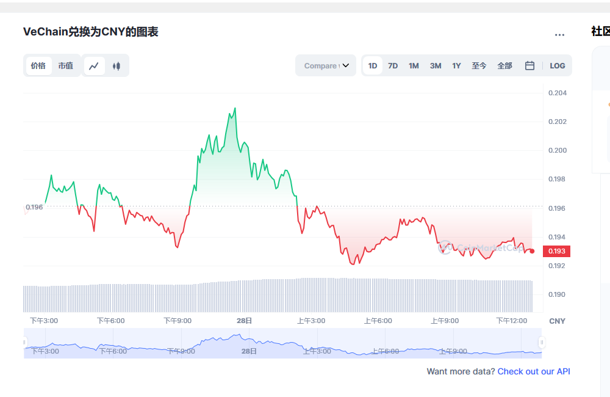
Task: Select the 价格 price tab
Action: pyautogui.click(x=38, y=66)
